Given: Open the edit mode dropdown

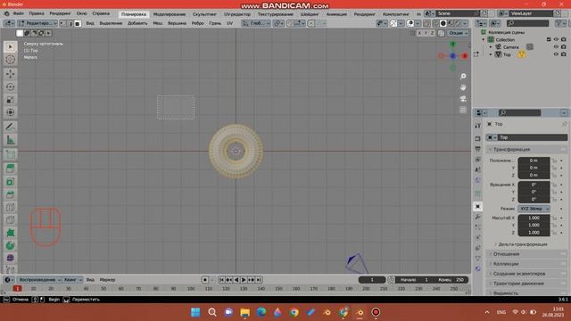Looking at the screenshot, I should (37, 23).
